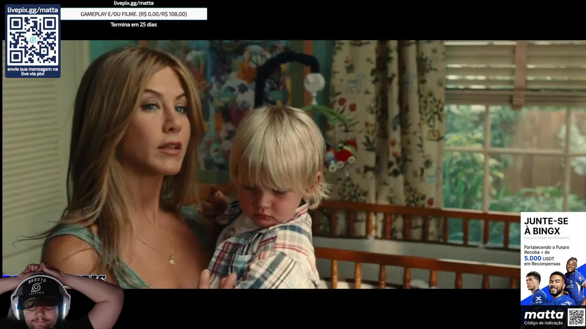The height and width of the screenshot is (329, 586).
Task: Click the 'livepix.gg/matta' heading on the QR card
Action: click(x=33, y=10)
